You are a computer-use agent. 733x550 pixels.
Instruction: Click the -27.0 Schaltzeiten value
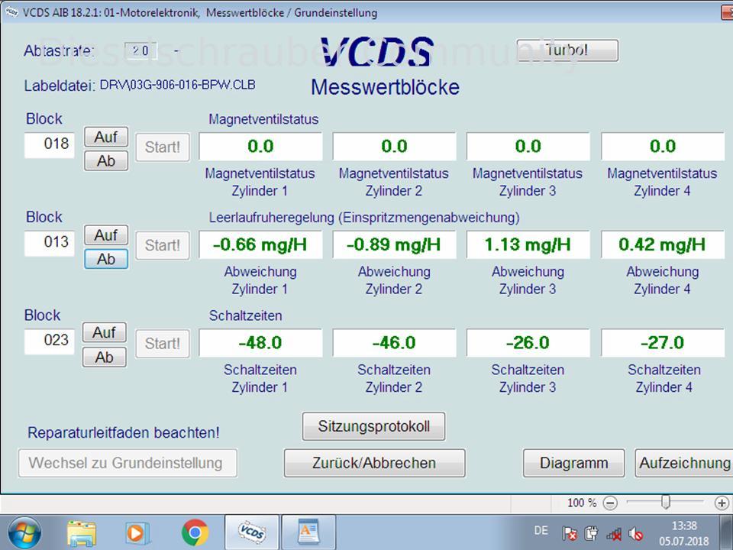pos(663,343)
